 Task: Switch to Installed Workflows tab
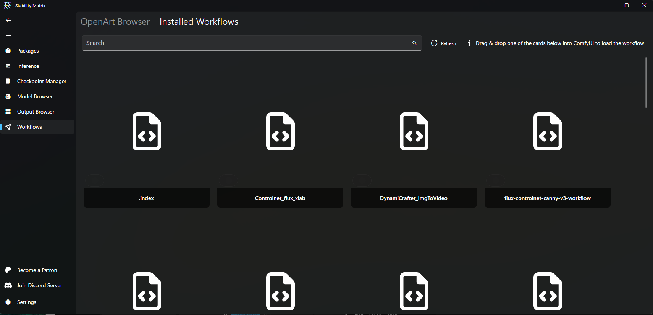(x=199, y=22)
